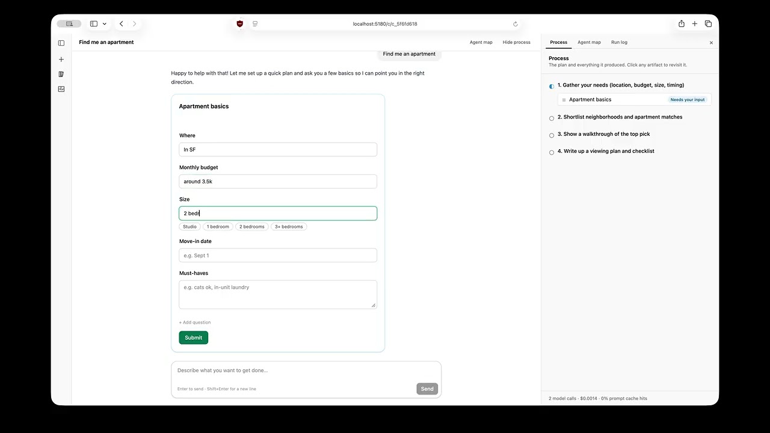Go back with browser back arrow
Viewport: 770px width, 433px height.
point(122,24)
